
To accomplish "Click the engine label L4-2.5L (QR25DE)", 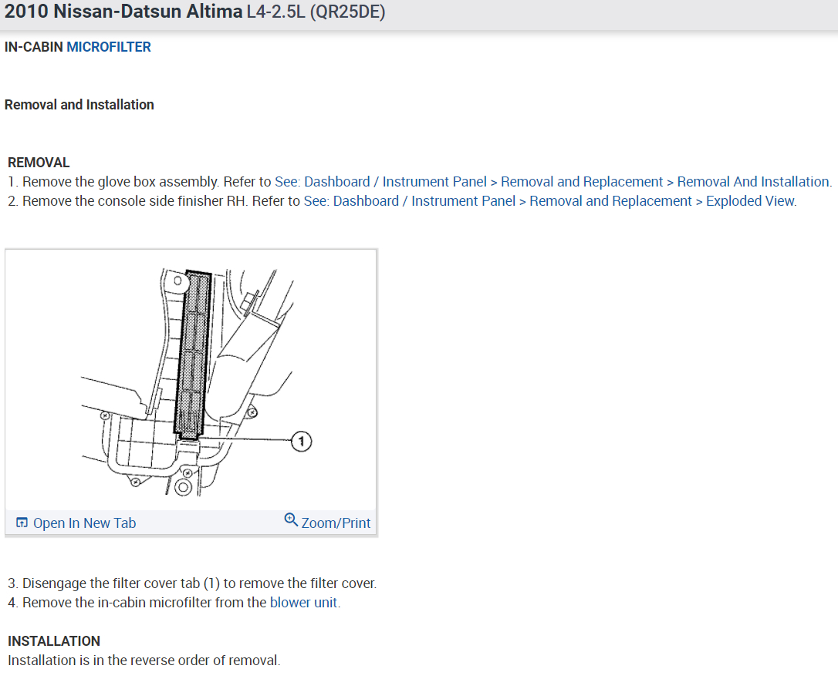I will click(316, 12).
